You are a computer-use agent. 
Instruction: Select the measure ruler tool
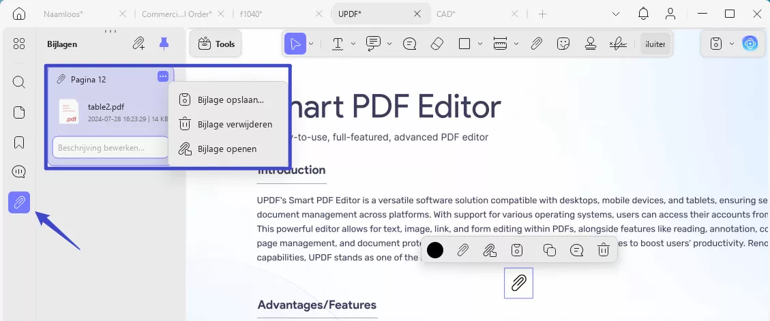point(500,44)
